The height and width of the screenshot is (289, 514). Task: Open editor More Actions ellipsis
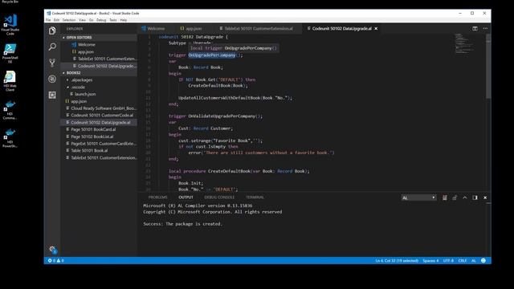[x=485, y=29]
